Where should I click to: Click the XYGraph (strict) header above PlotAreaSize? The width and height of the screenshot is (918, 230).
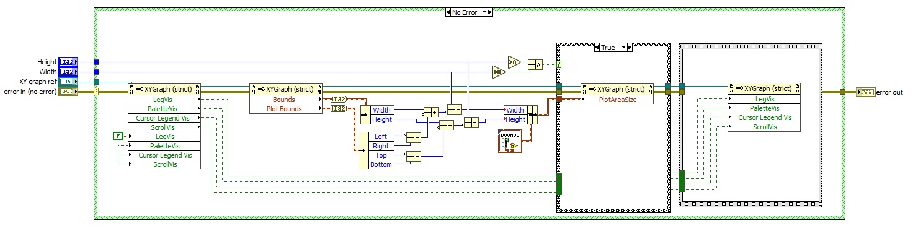pos(617,89)
